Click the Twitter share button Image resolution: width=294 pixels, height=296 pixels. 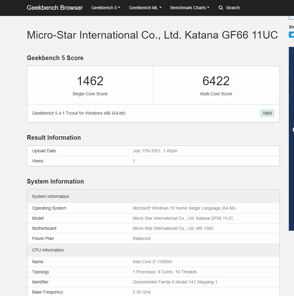point(292,35)
